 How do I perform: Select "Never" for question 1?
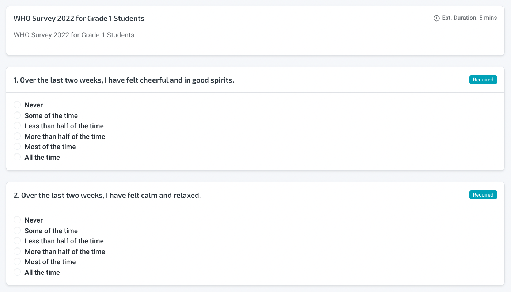(17, 105)
